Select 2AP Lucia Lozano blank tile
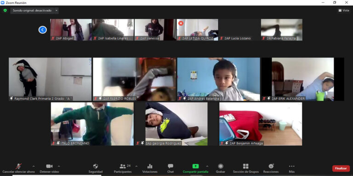The width and height of the screenshot is (353, 176). coord(239,30)
